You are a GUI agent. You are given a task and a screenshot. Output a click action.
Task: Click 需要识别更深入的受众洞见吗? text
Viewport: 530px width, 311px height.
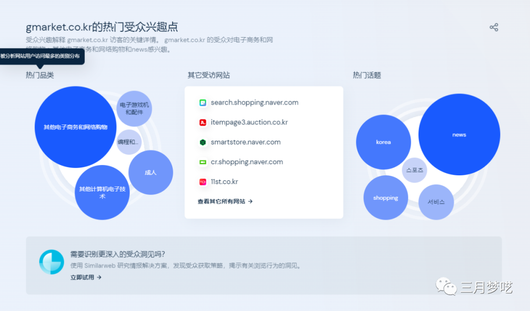pyautogui.click(x=117, y=254)
